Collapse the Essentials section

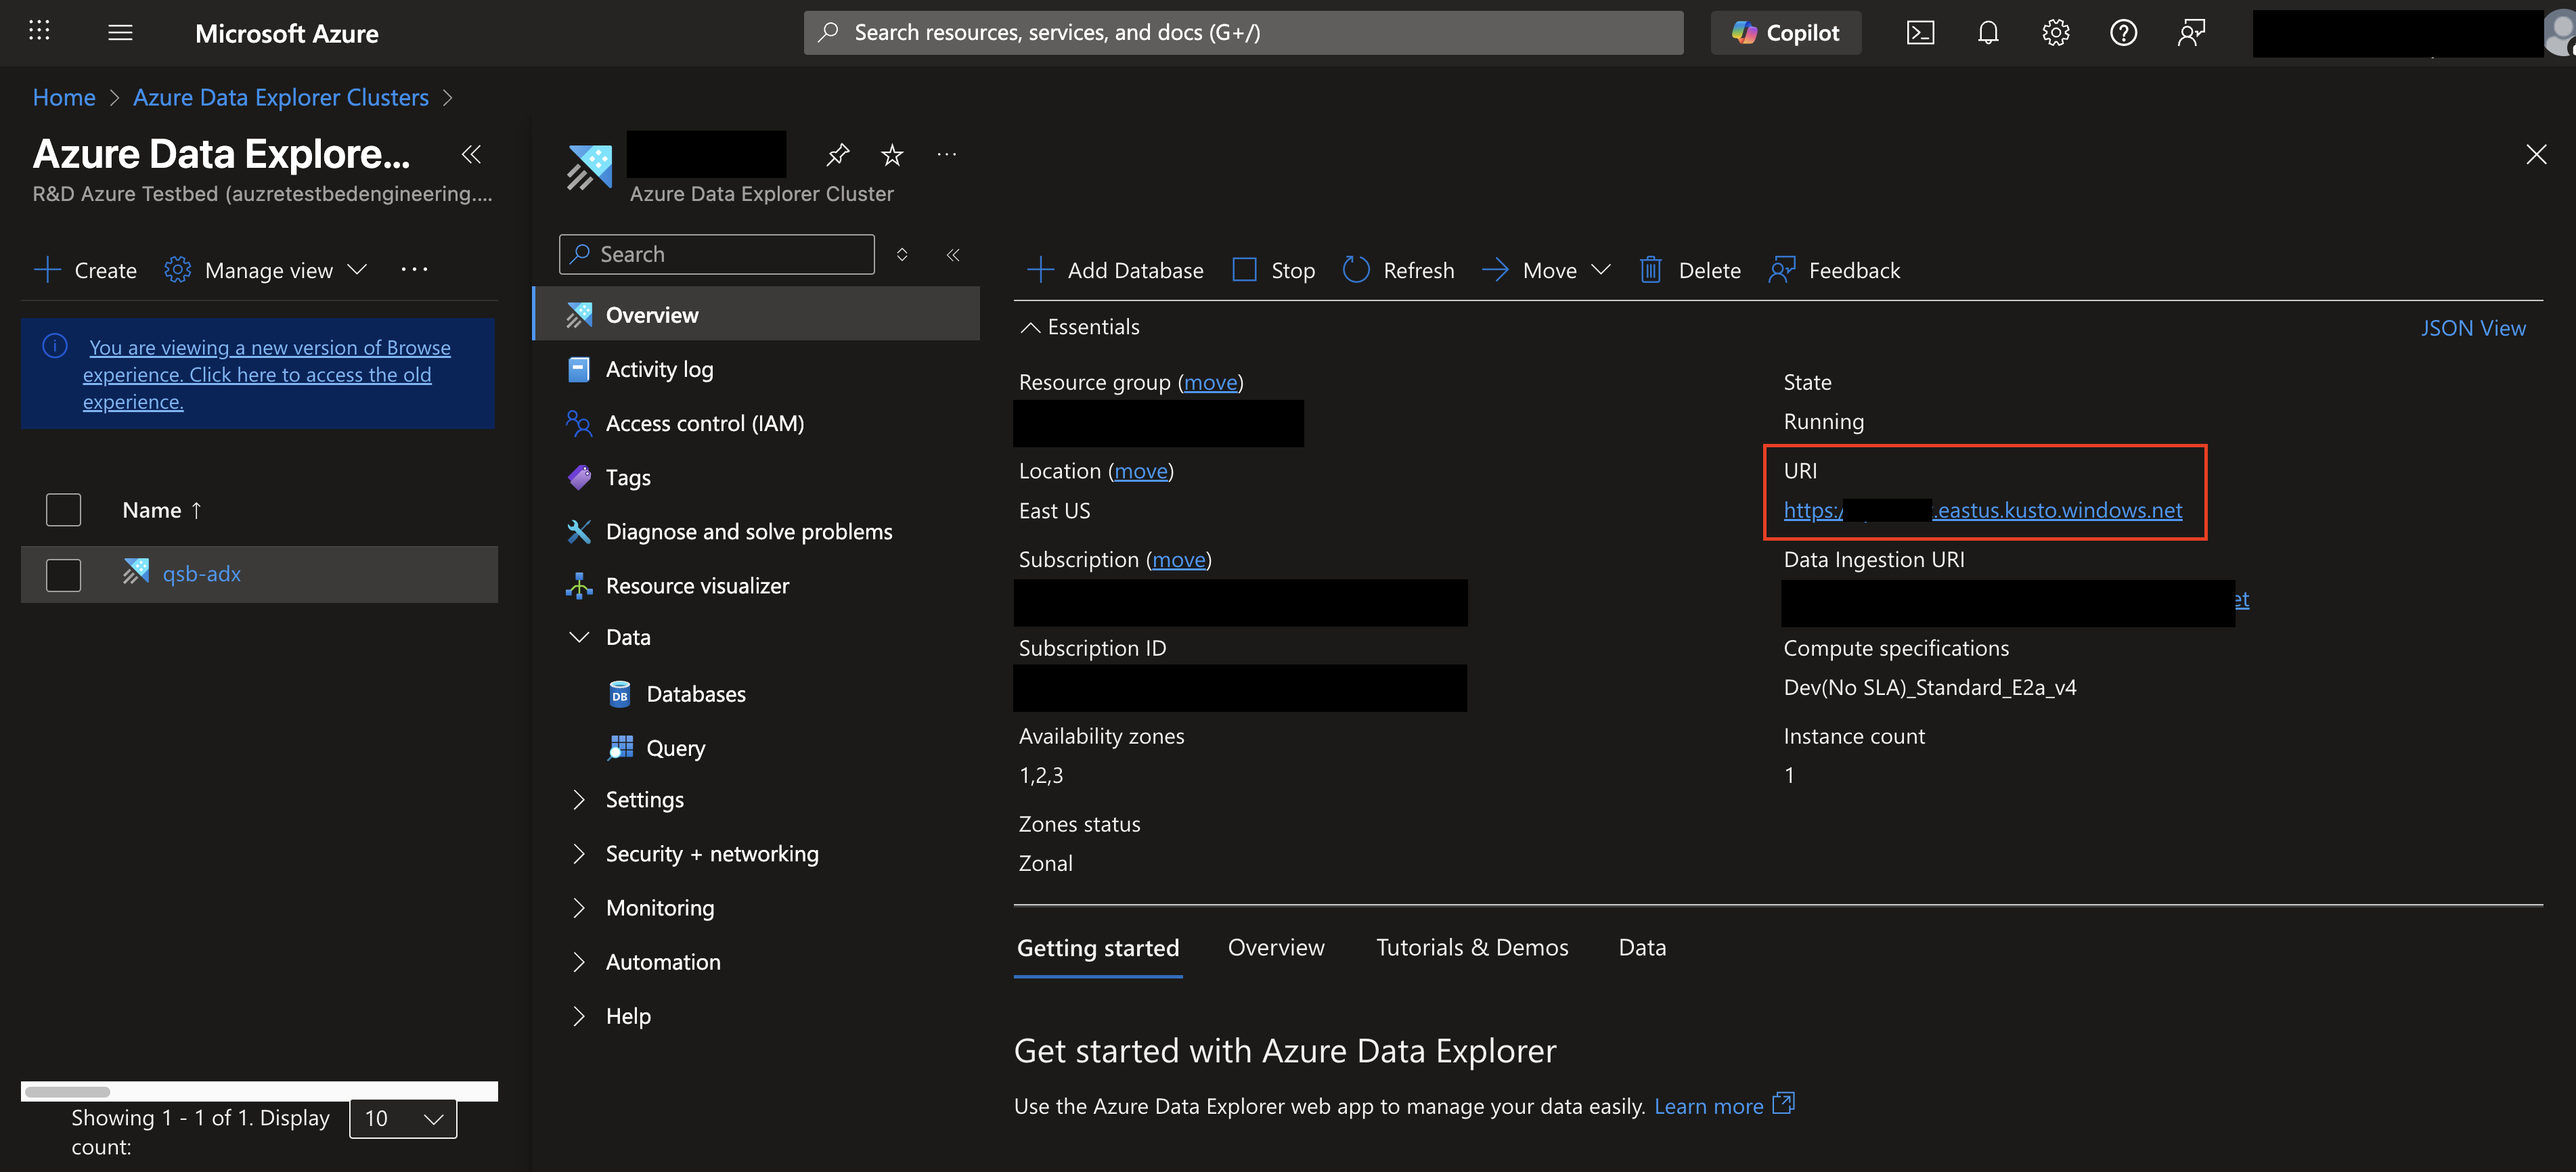pos(1079,327)
